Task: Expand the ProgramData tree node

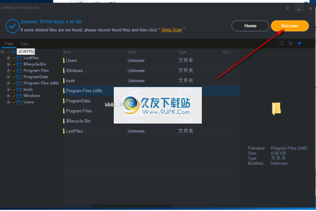Action: point(8,77)
